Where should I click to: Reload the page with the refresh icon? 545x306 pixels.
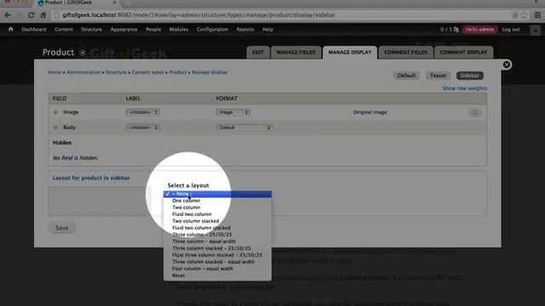click(31, 15)
